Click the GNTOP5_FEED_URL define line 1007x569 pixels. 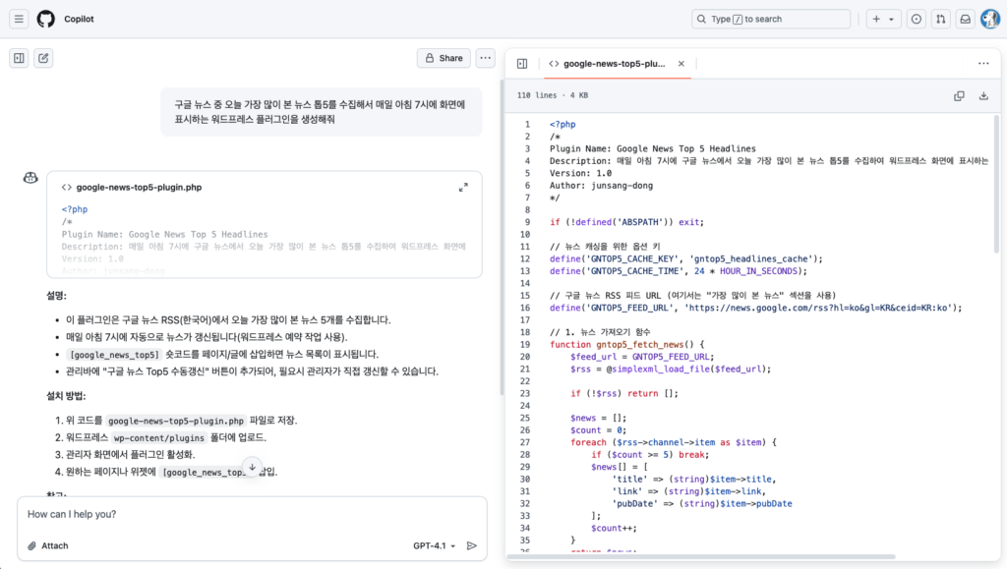coord(756,308)
